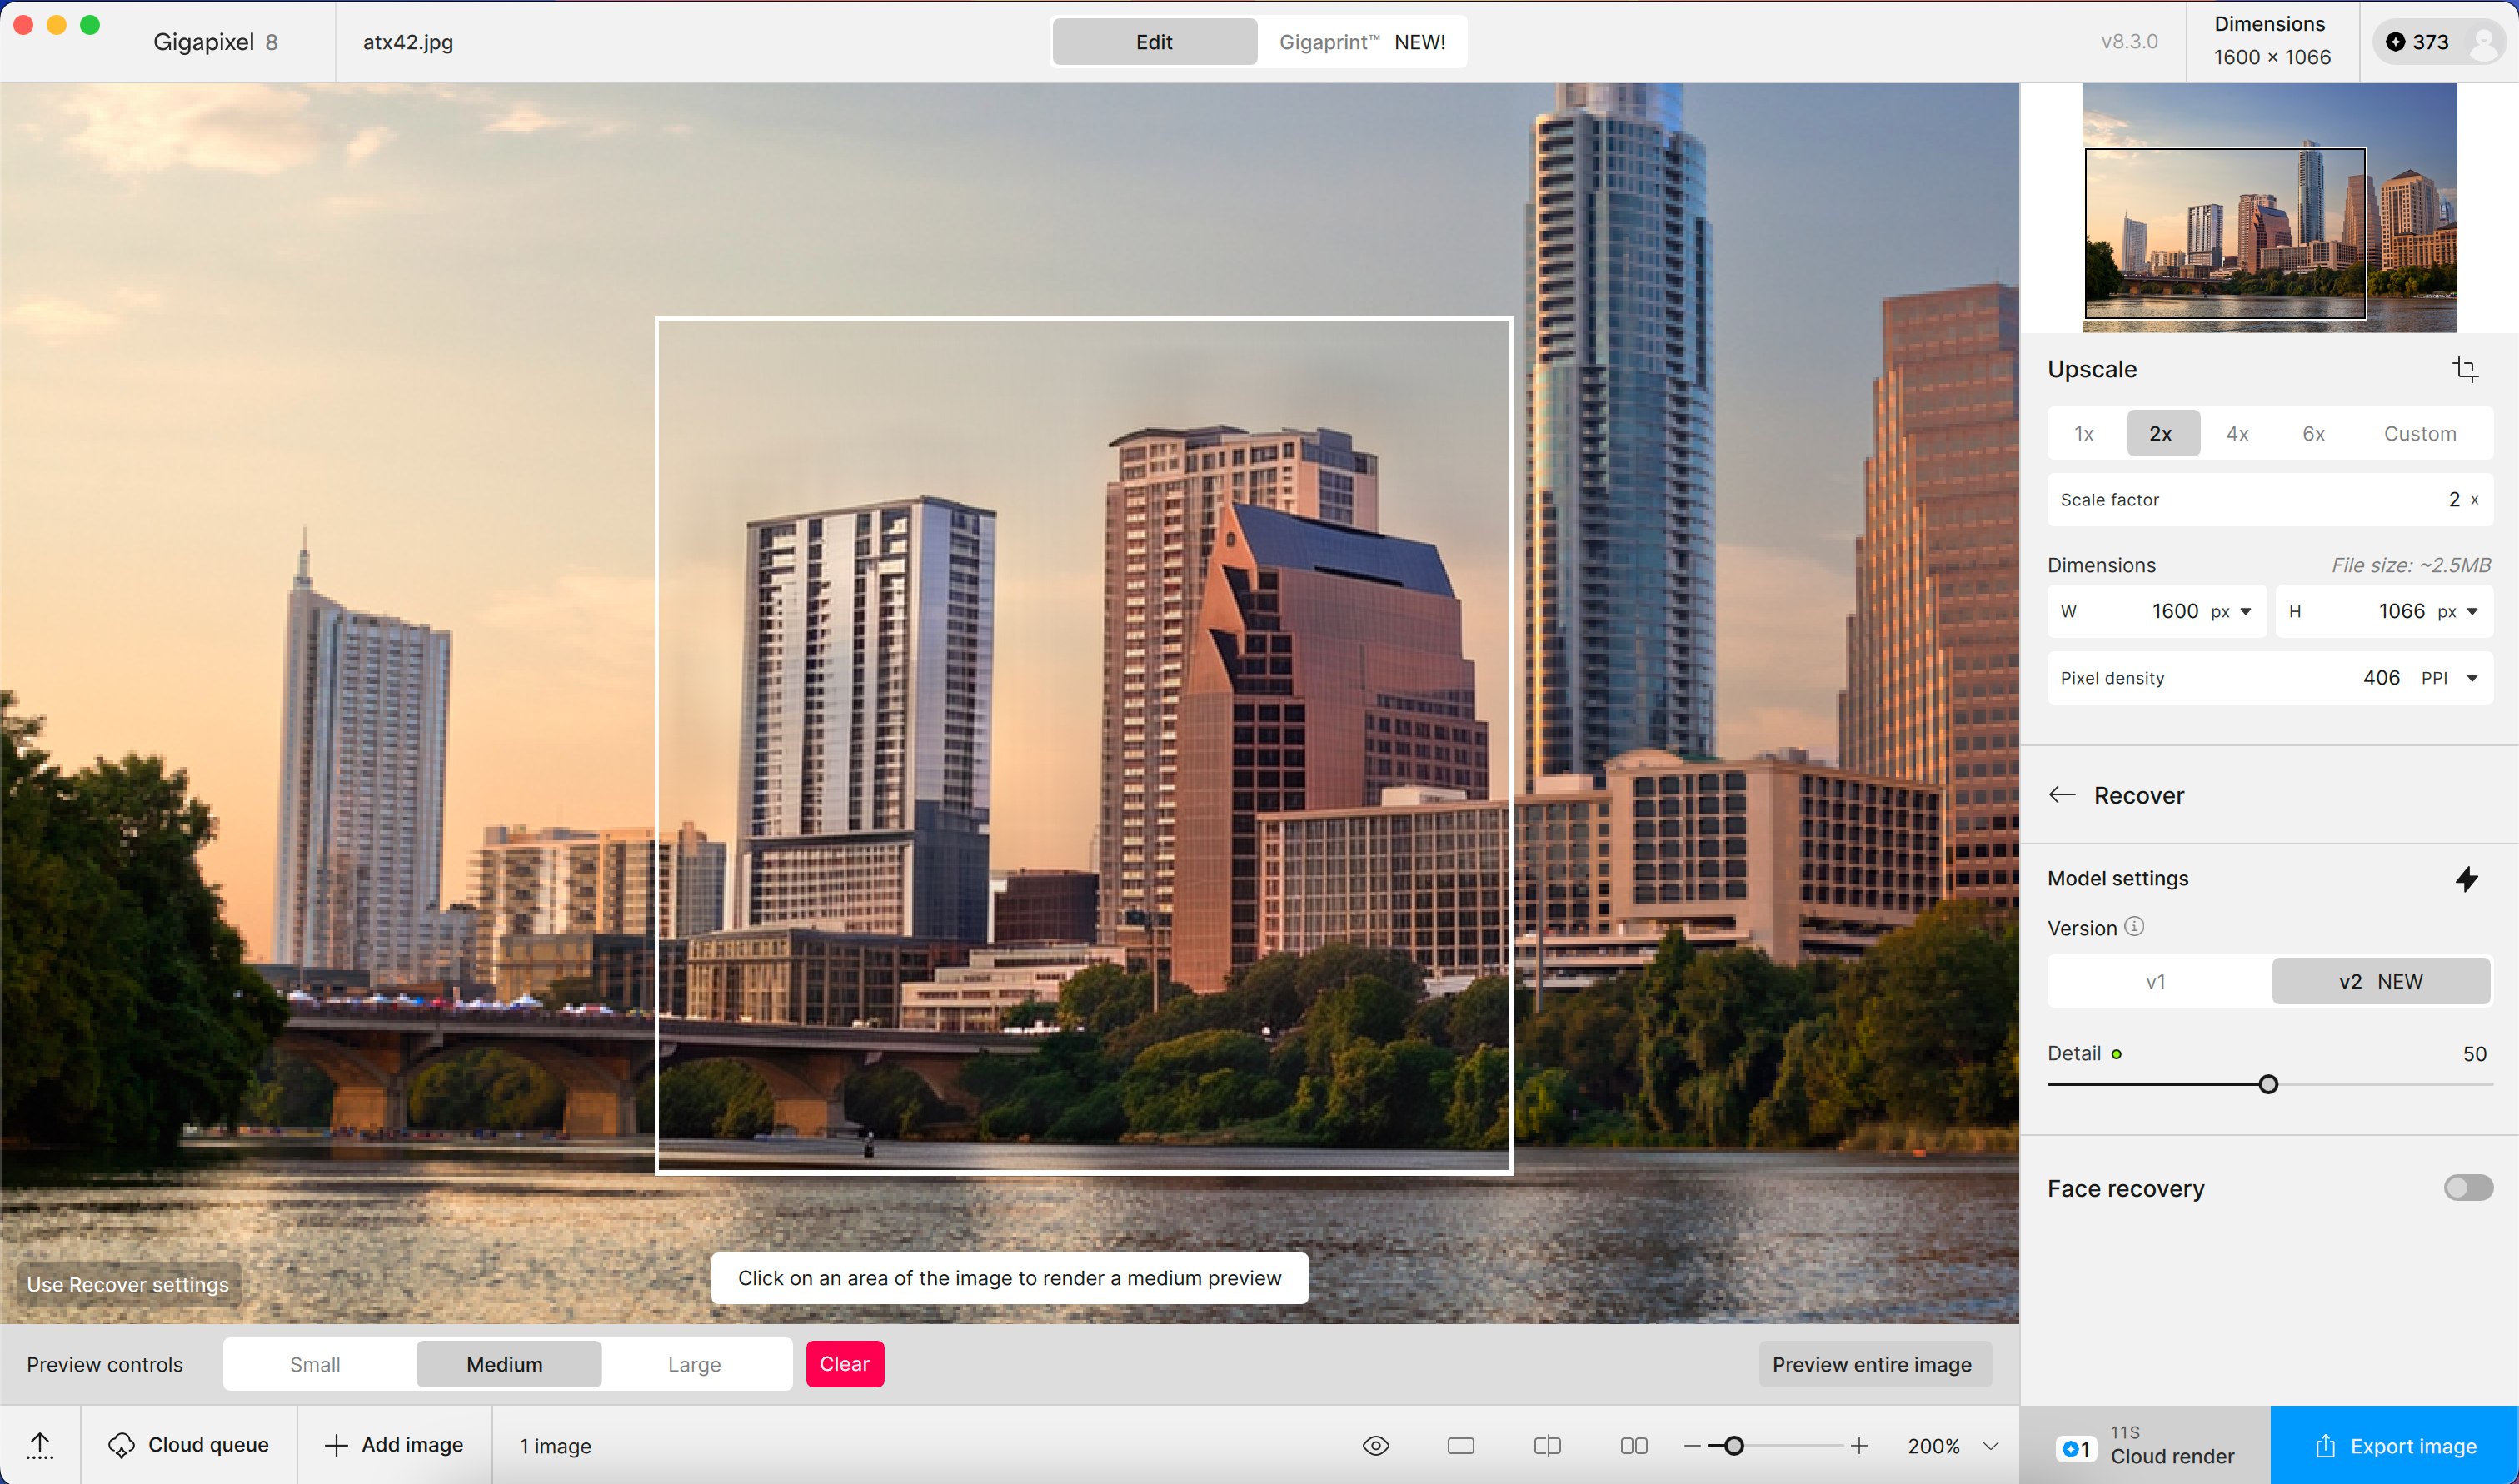Enable the Face recovery toggle
This screenshot has height=1484, width=2519.
(x=2467, y=1188)
